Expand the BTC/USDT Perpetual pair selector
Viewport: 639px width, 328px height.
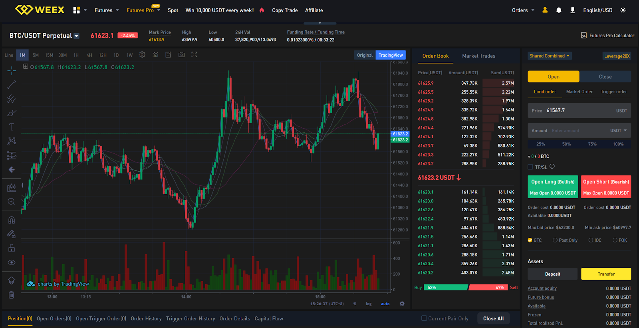[x=77, y=36]
